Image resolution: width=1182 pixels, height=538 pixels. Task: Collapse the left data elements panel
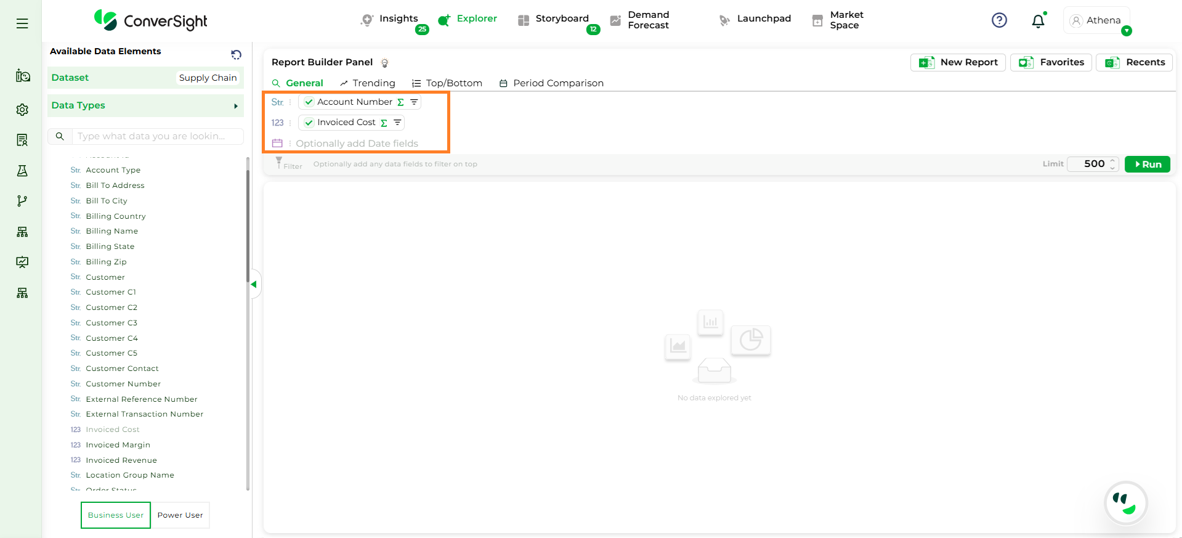coord(253,284)
